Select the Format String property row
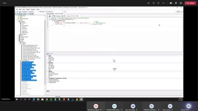The width and height of the screenshot is (198, 111). (x=115, y=60)
